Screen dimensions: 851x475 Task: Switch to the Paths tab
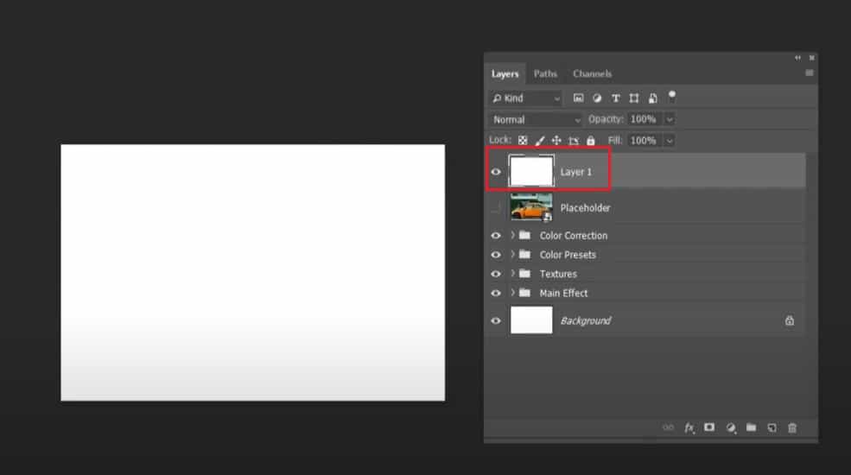coord(545,73)
